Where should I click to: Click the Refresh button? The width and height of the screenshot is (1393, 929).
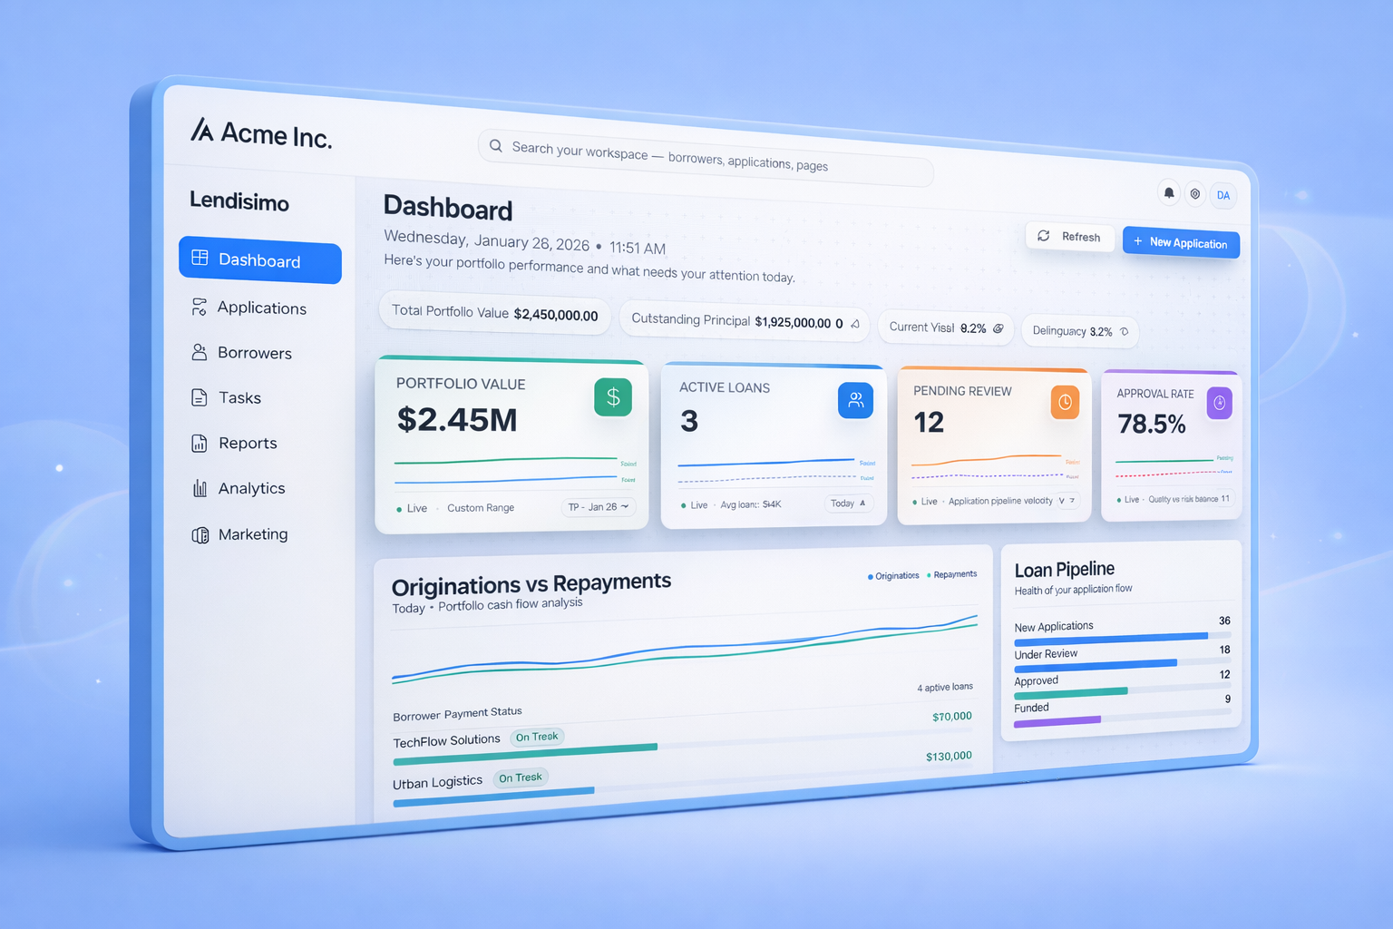click(x=1069, y=236)
